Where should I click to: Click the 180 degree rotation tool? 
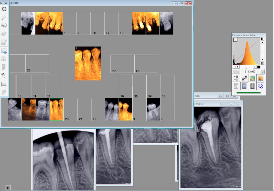click(4, 25)
